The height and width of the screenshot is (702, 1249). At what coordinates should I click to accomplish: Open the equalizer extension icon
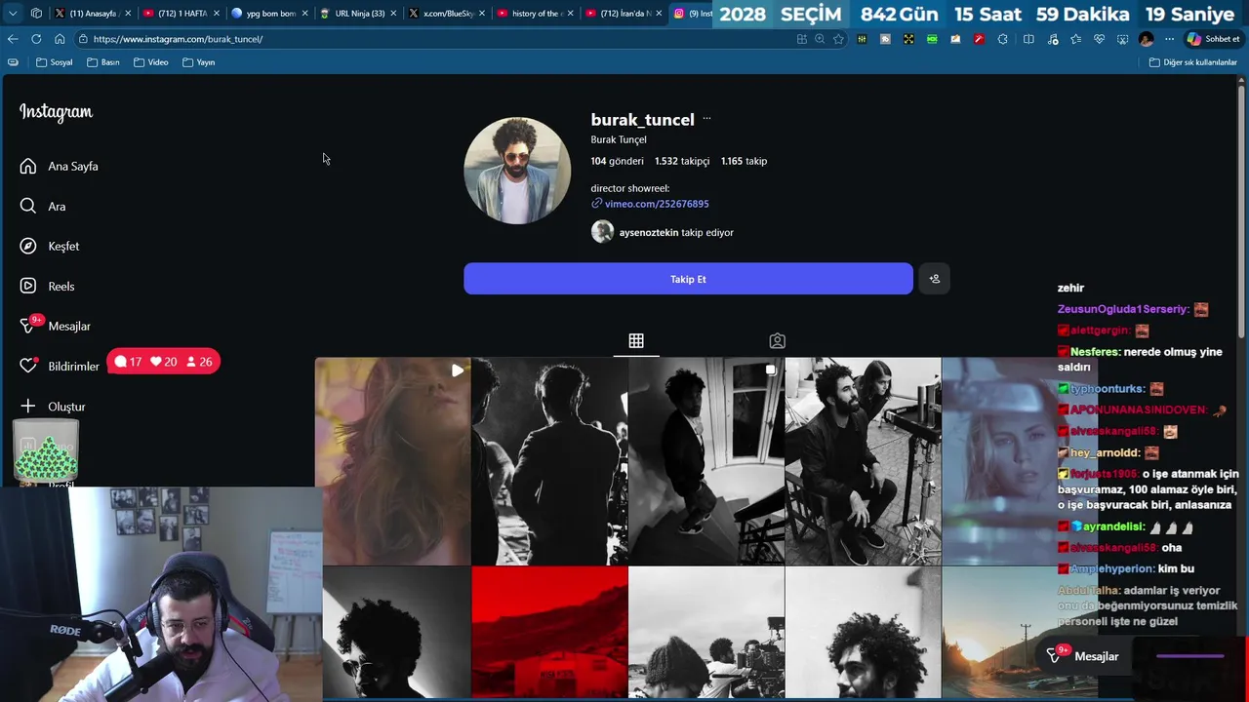pyautogui.click(x=862, y=39)
